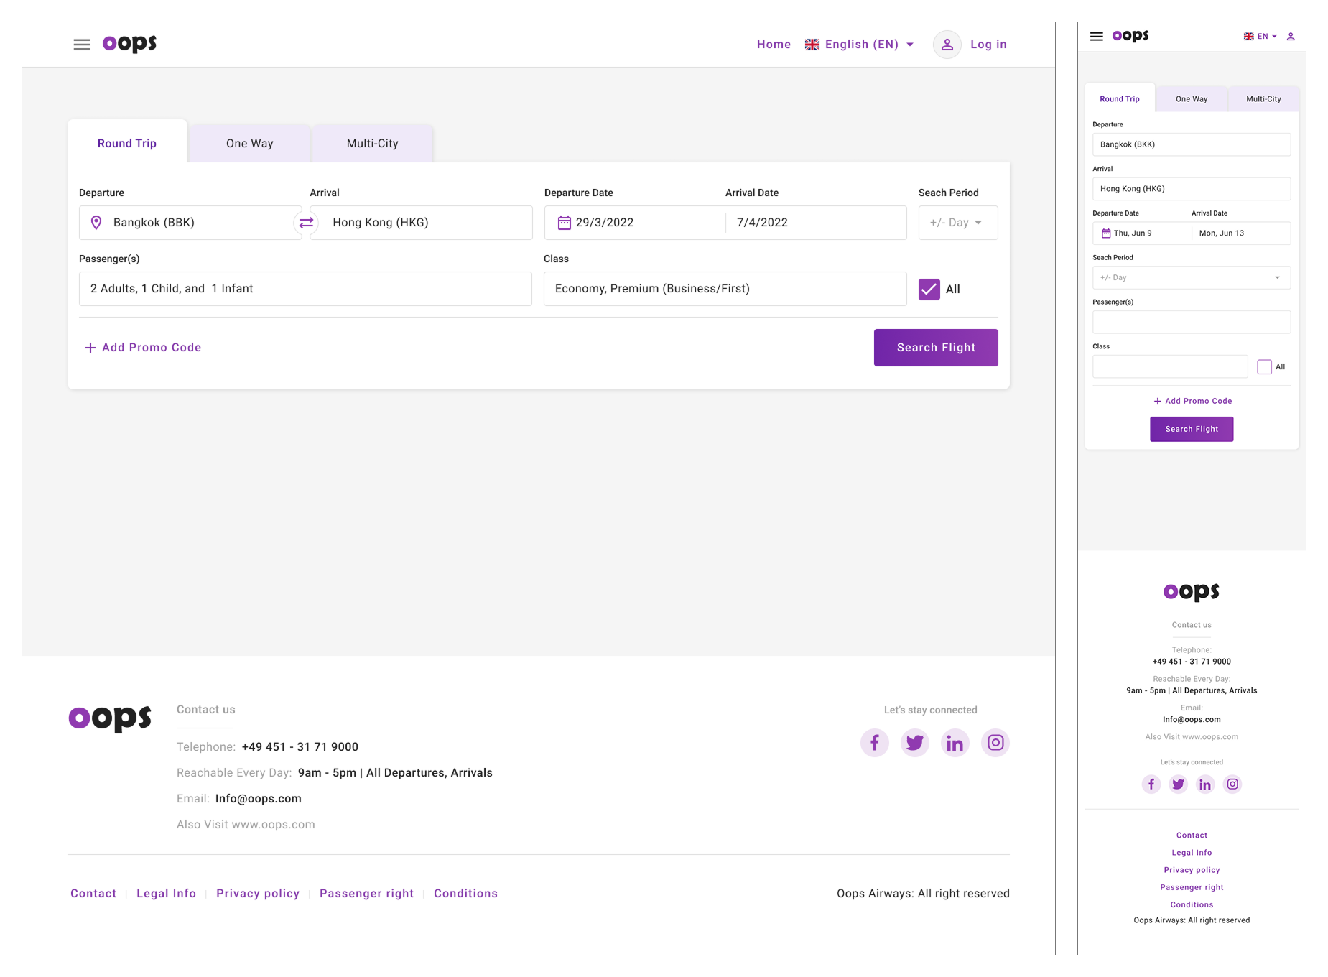Open Instagram link in desktop footer
1328x977 pixels.
click(x=995, y=743)
